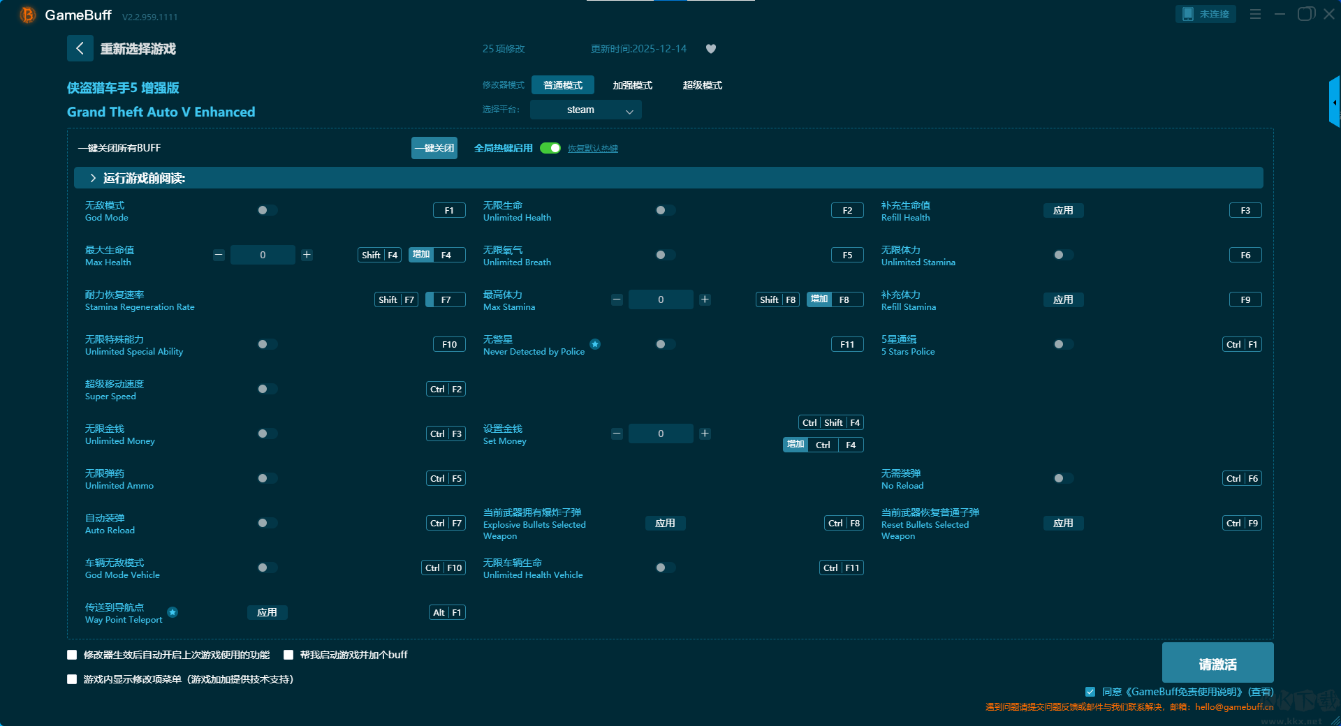
Task: Click the 查看 disclaimer link
Action: [x=1261, y=692]
